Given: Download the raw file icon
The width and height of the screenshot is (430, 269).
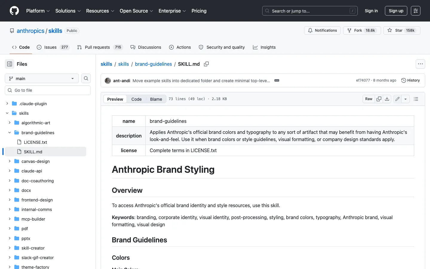Looking at the screenshot, I should pyautogui.click(x=387, y=99).
